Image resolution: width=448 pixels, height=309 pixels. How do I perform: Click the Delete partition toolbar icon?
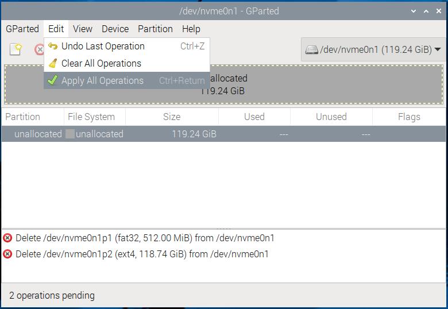39,49
